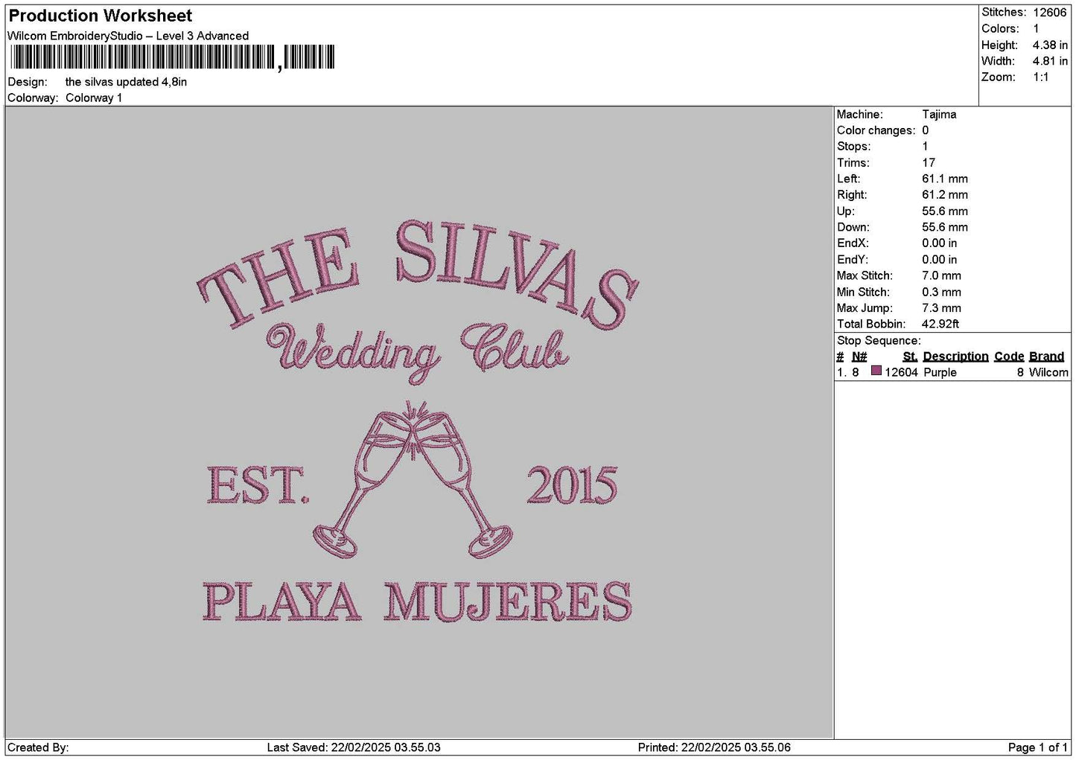Screen dimensions: 1076x760
Task: Click the 'EST.' lettering in the design
Action: 257,485
